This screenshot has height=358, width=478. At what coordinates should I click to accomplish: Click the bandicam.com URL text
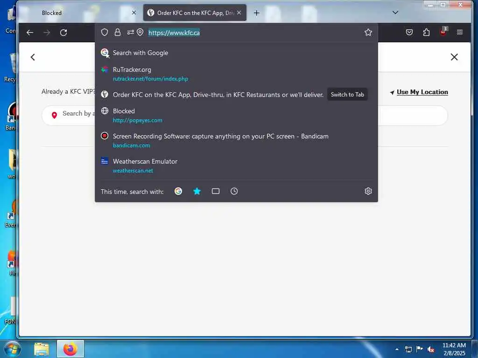131,145
